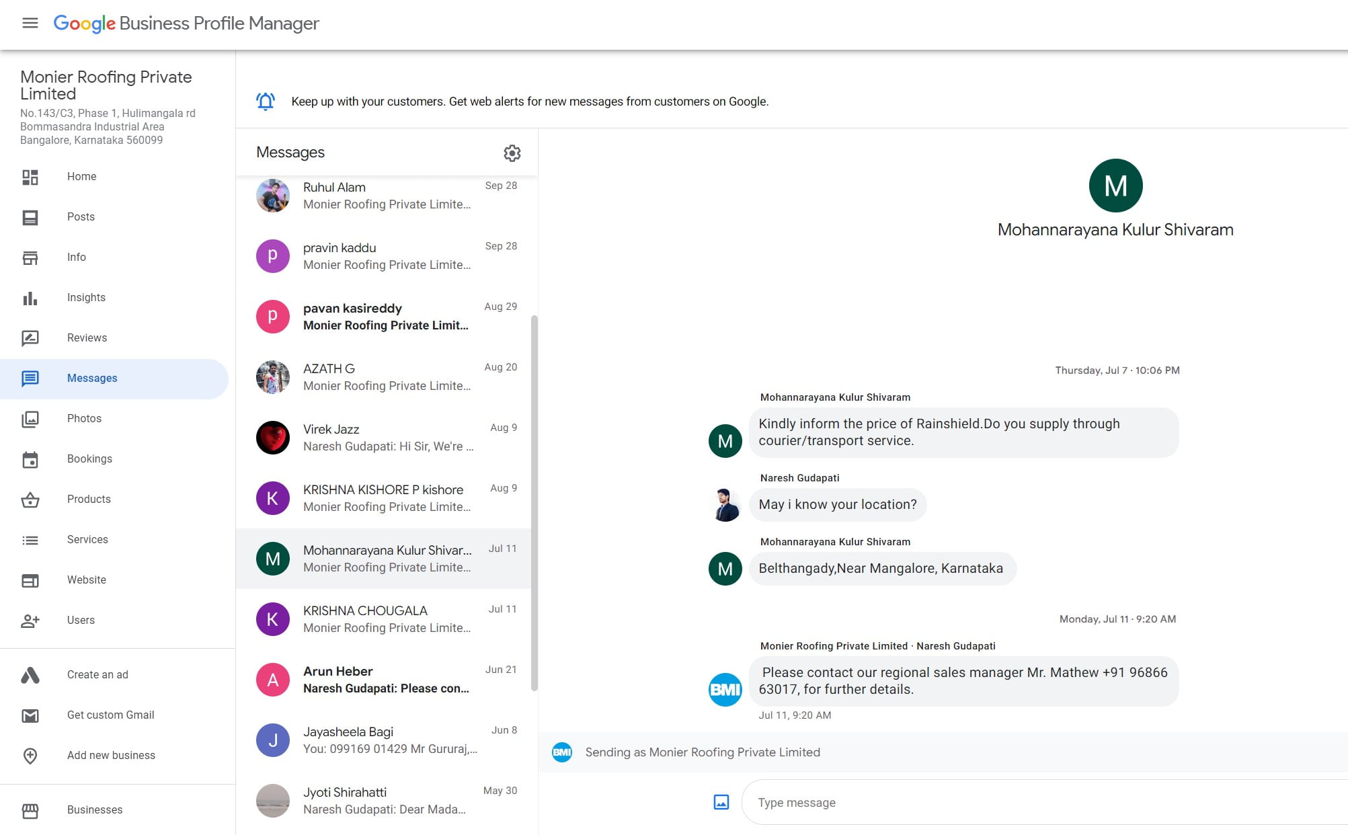Open Jyoti Shirahatti conversation
This screenshot has height=835, width=1348.
383,801
